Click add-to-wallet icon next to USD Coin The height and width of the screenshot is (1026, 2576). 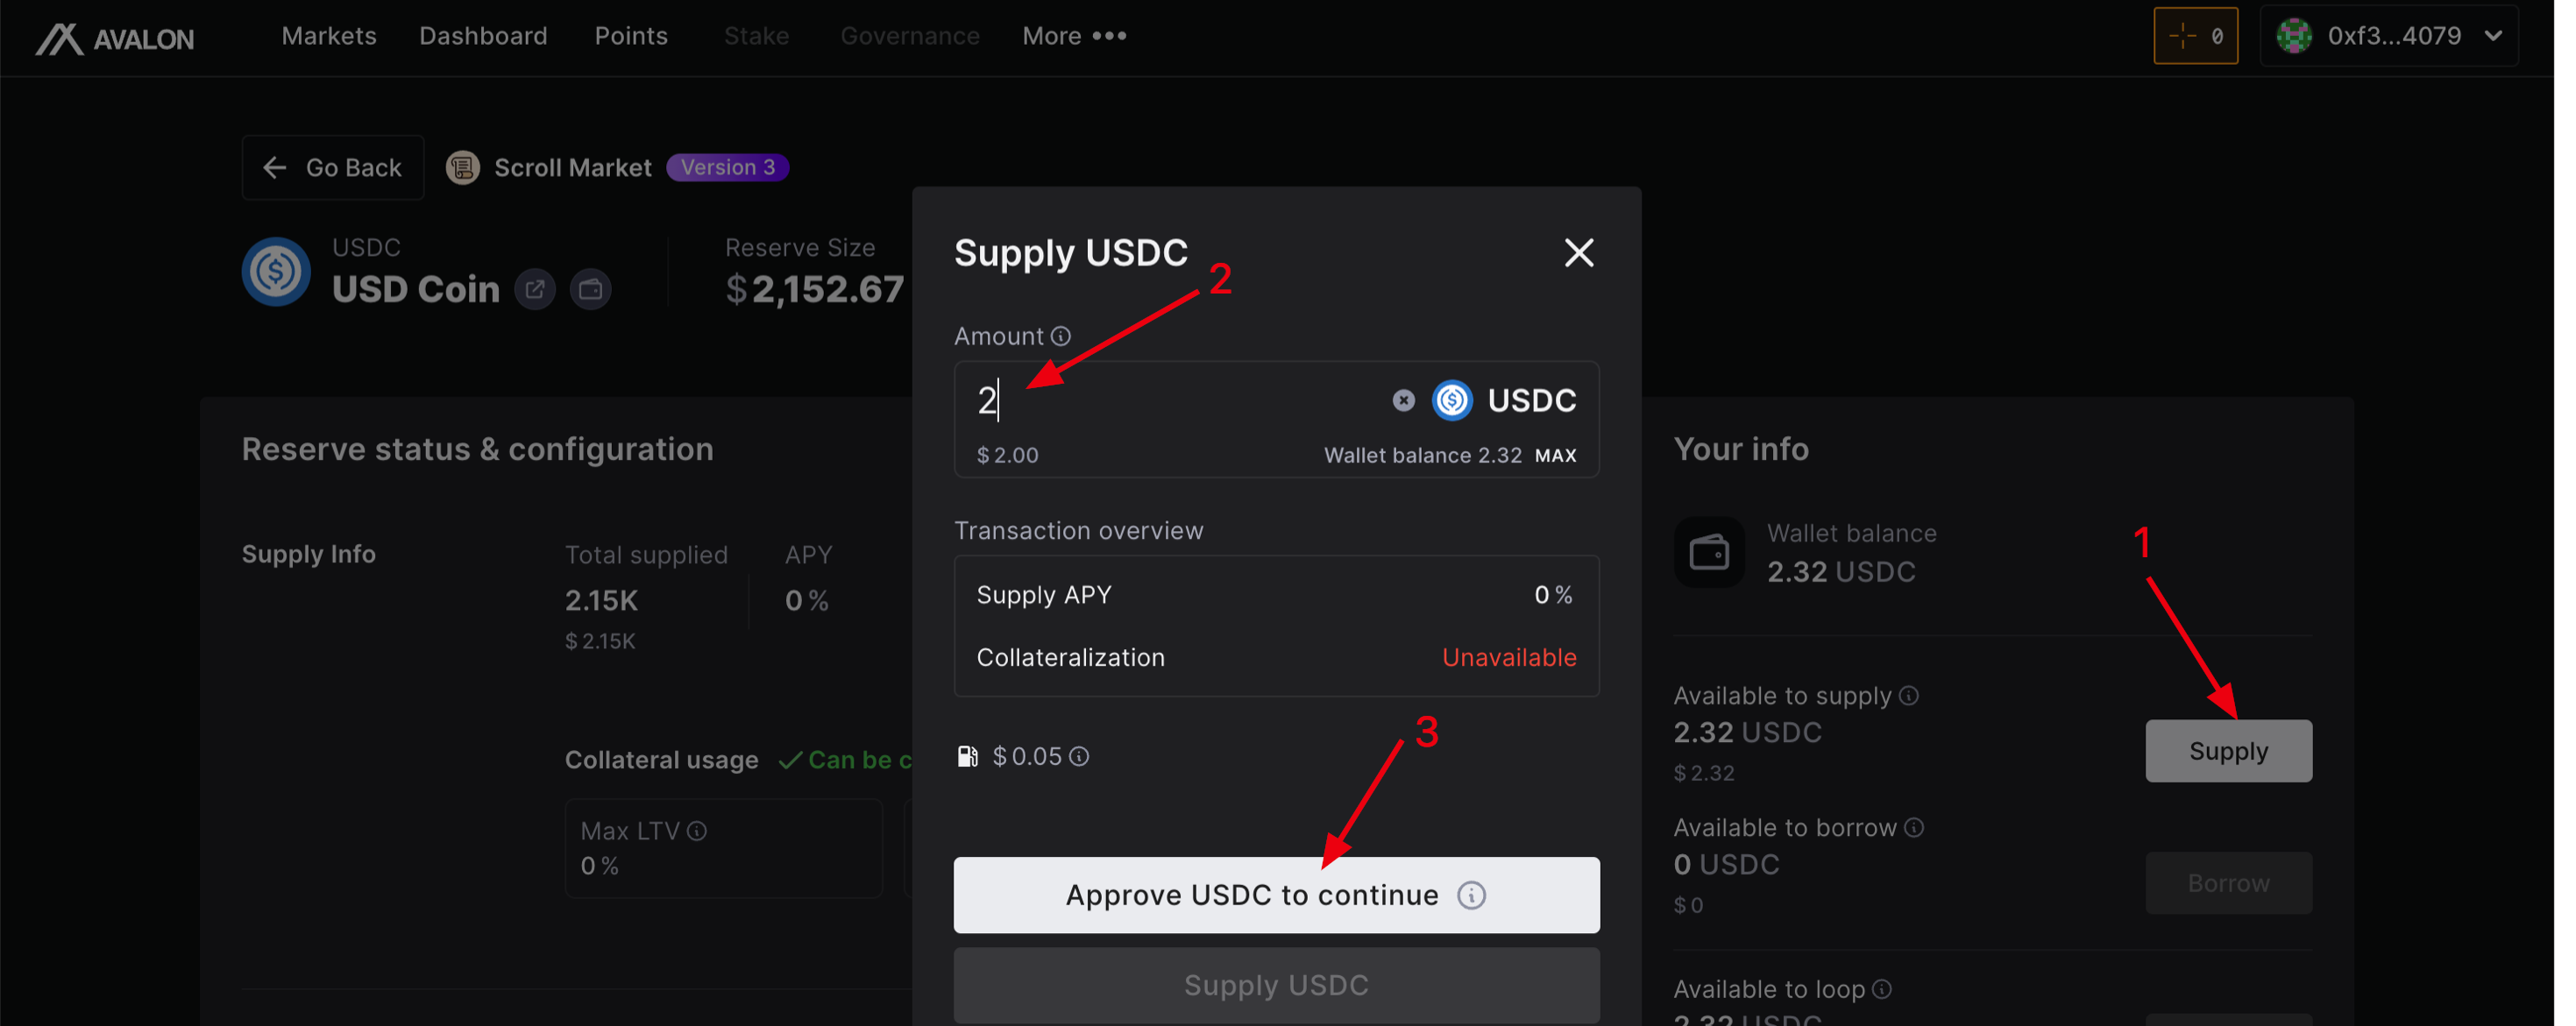pyautogui.click(x=590, y=289)
